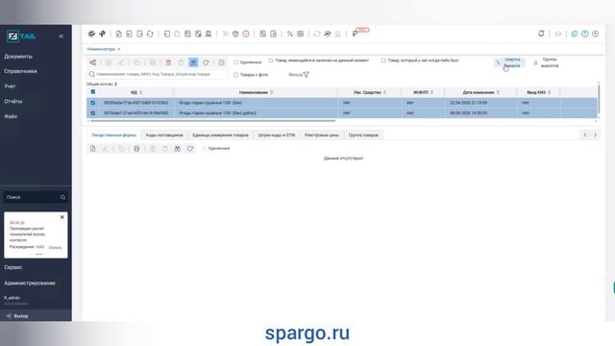Refresh the nomenclature list
This screenshot has height=346, width=615.
206,62
